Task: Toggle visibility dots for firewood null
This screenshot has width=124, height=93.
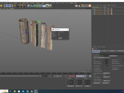Action: point(106,7)
